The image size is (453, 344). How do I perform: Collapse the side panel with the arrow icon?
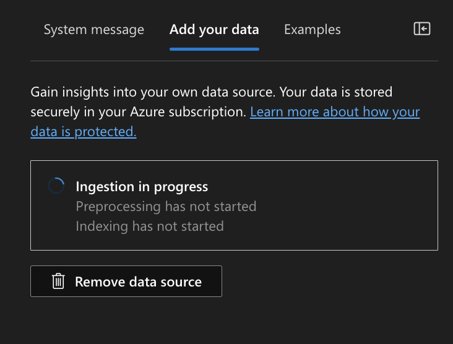422,29
